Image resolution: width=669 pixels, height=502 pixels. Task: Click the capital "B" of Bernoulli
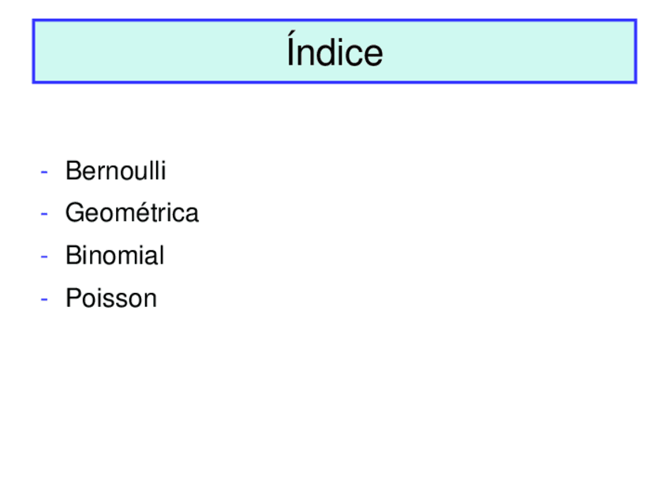coord(73,170)
